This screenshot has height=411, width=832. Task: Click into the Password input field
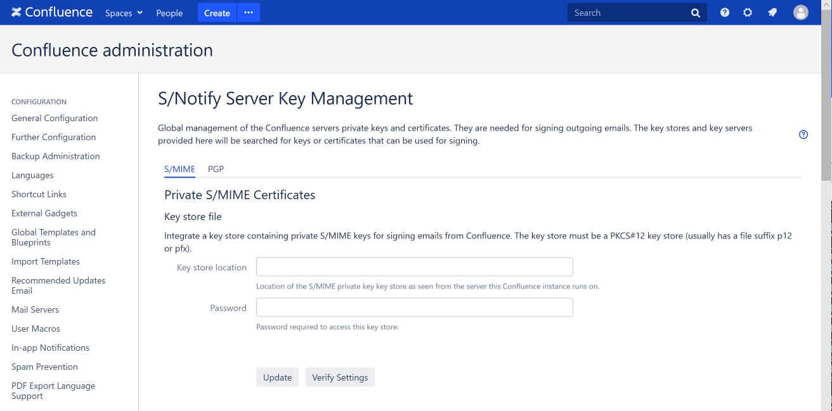(x=414, y=308)
